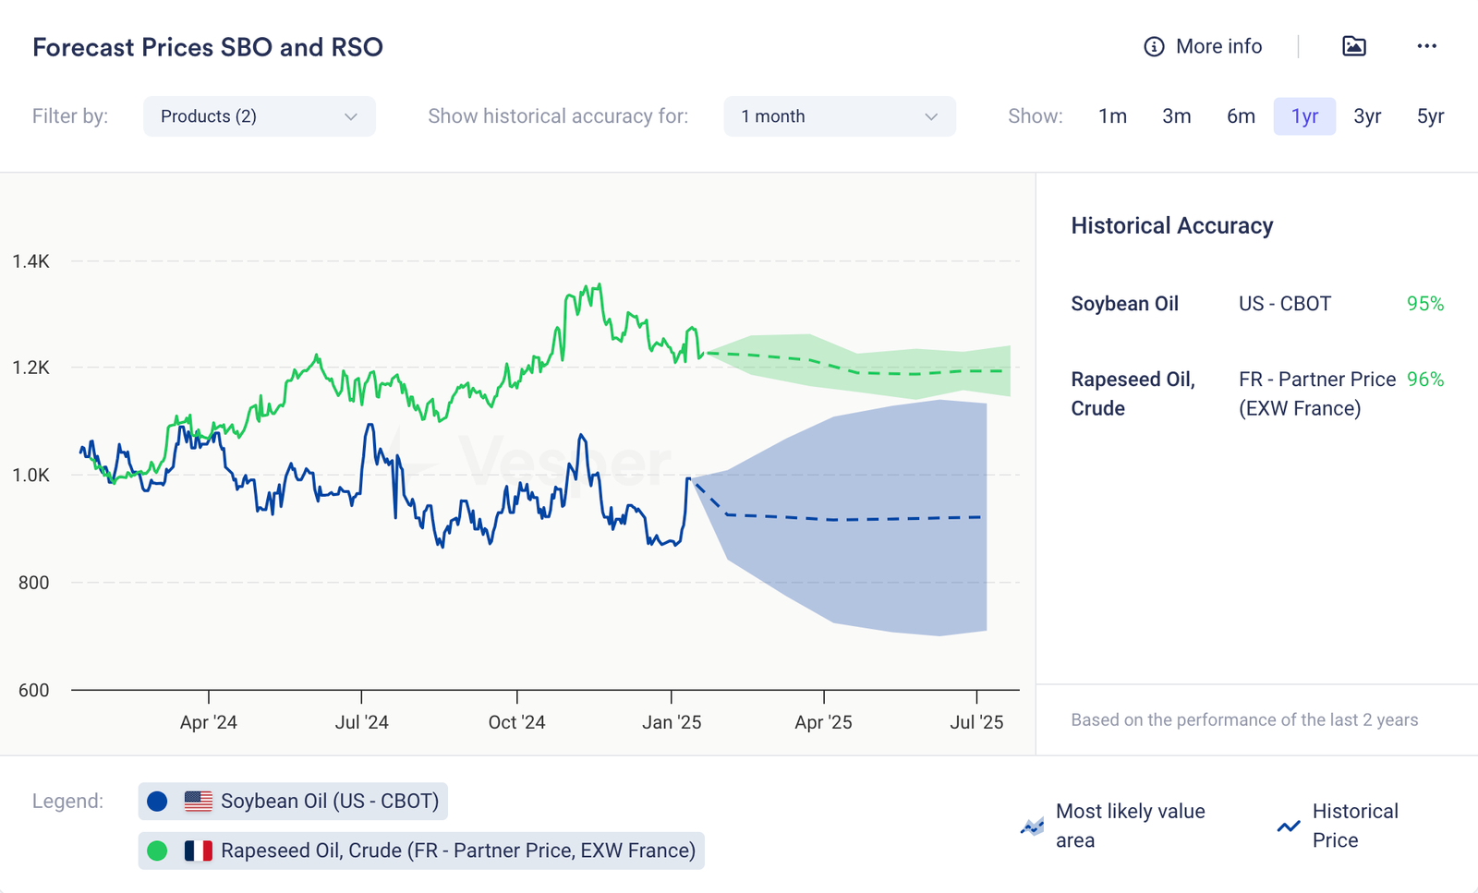Select the 1m time range
Viewport: 1478px width, 893px height.
coord(1112,116)
